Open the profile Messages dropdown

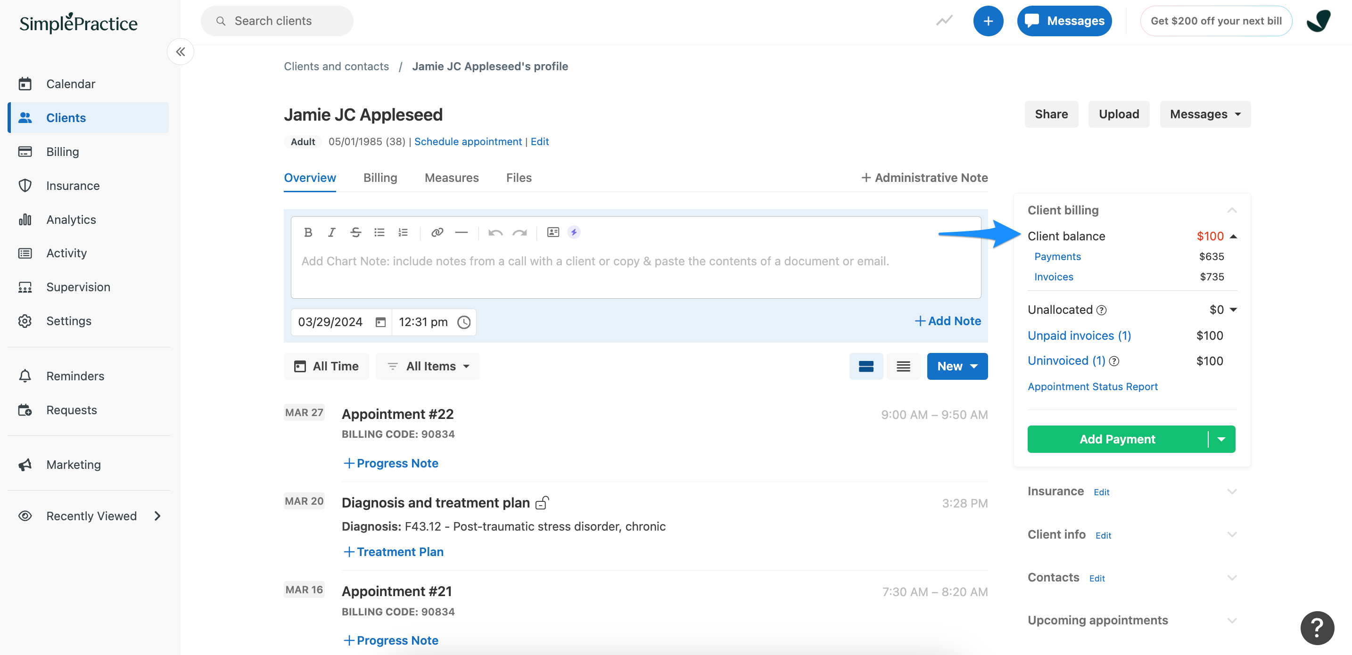[1205, 114]
